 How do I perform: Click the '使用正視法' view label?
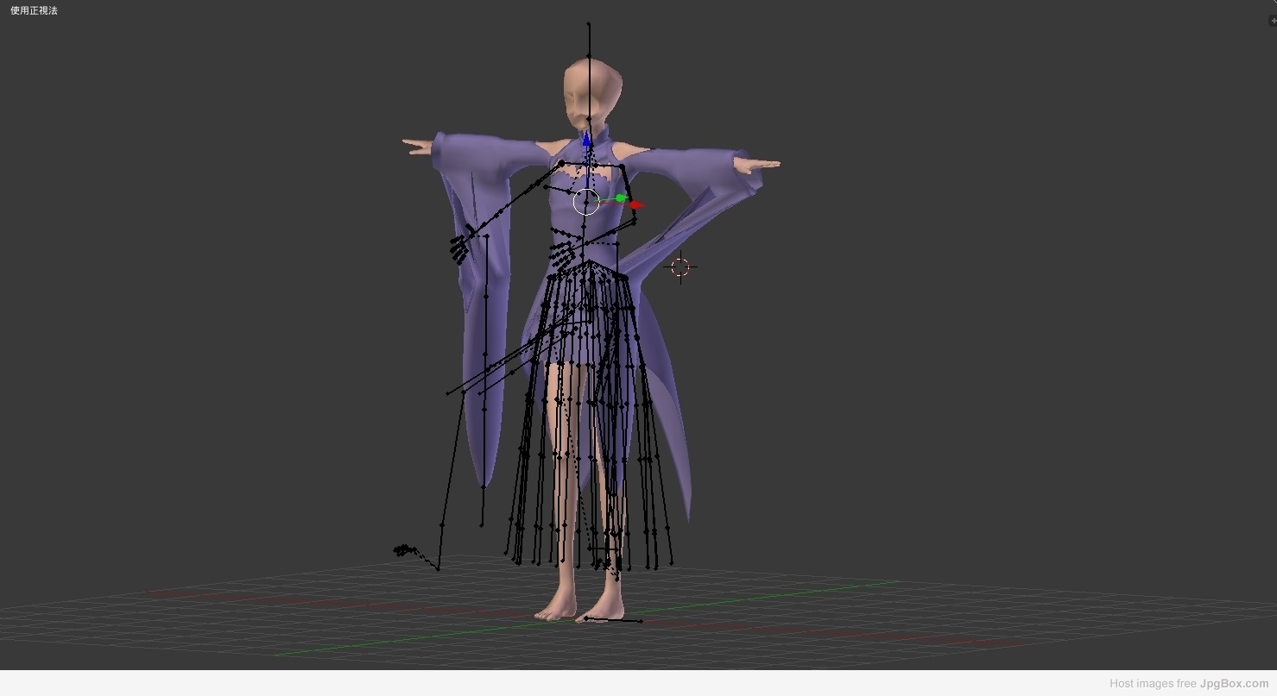34,10
